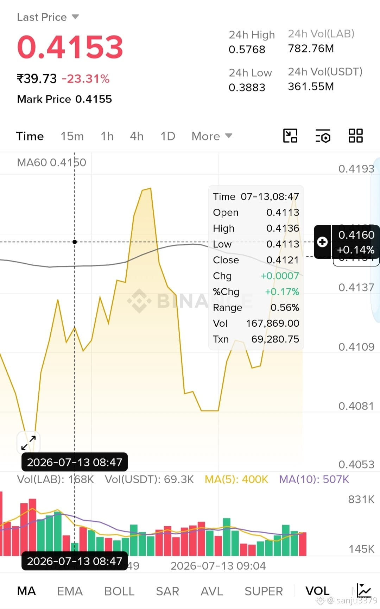Click the 24h Vol(LAB) 782.76M value
This screenshot has height=609, width=380.
(x=311, y=48)
